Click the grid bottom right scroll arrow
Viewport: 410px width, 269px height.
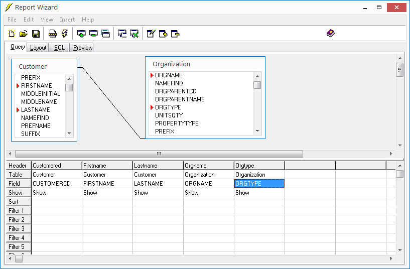pyautogui.click(x=391, y=258)
